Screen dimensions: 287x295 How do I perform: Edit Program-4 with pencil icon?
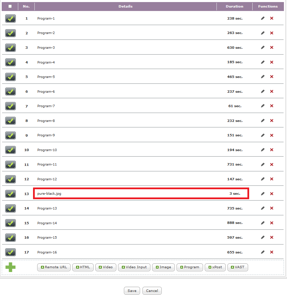click(263, 62)
